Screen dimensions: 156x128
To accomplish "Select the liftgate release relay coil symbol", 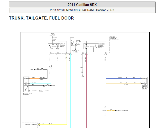I will (x=58, y=47).
